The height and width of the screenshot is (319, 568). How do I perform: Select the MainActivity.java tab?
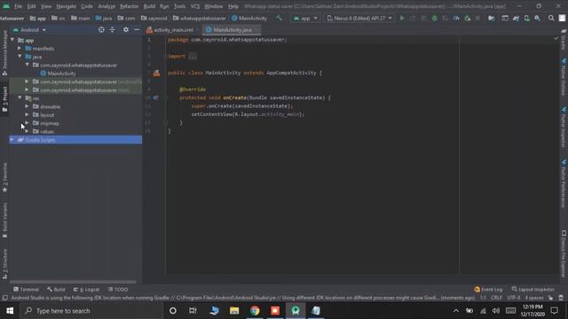[x=232, y=29]
